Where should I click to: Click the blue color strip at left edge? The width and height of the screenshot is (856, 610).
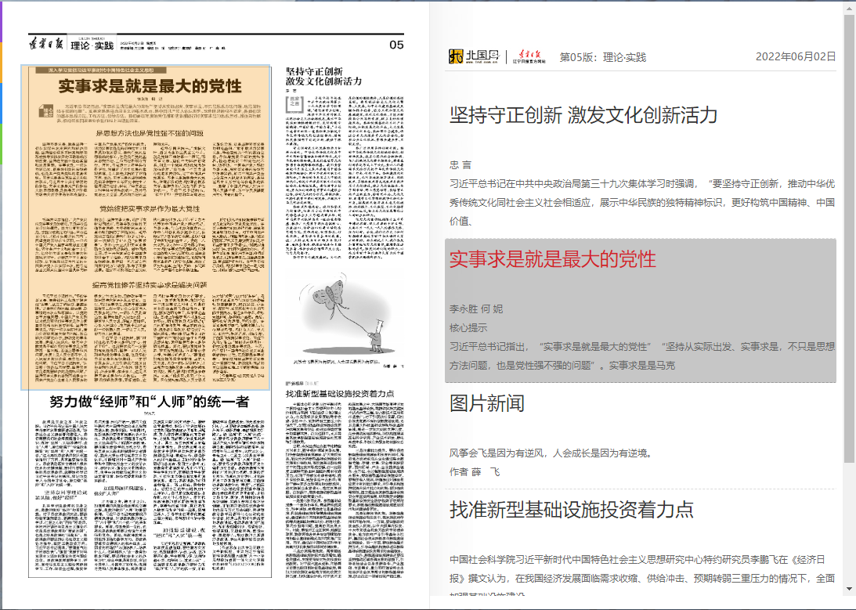pyautogui.click(x=2, y=103)
